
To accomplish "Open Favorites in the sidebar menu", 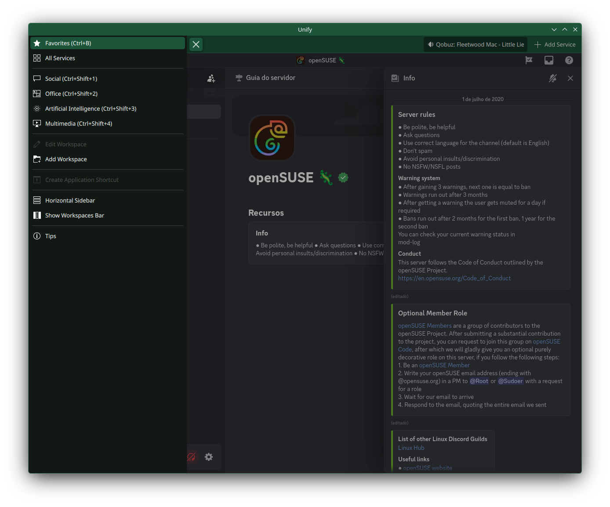I will (x=108, y=43).
